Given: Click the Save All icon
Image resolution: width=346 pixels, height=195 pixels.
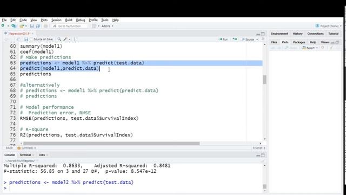Looking at the screenshot, I should 38,26.
